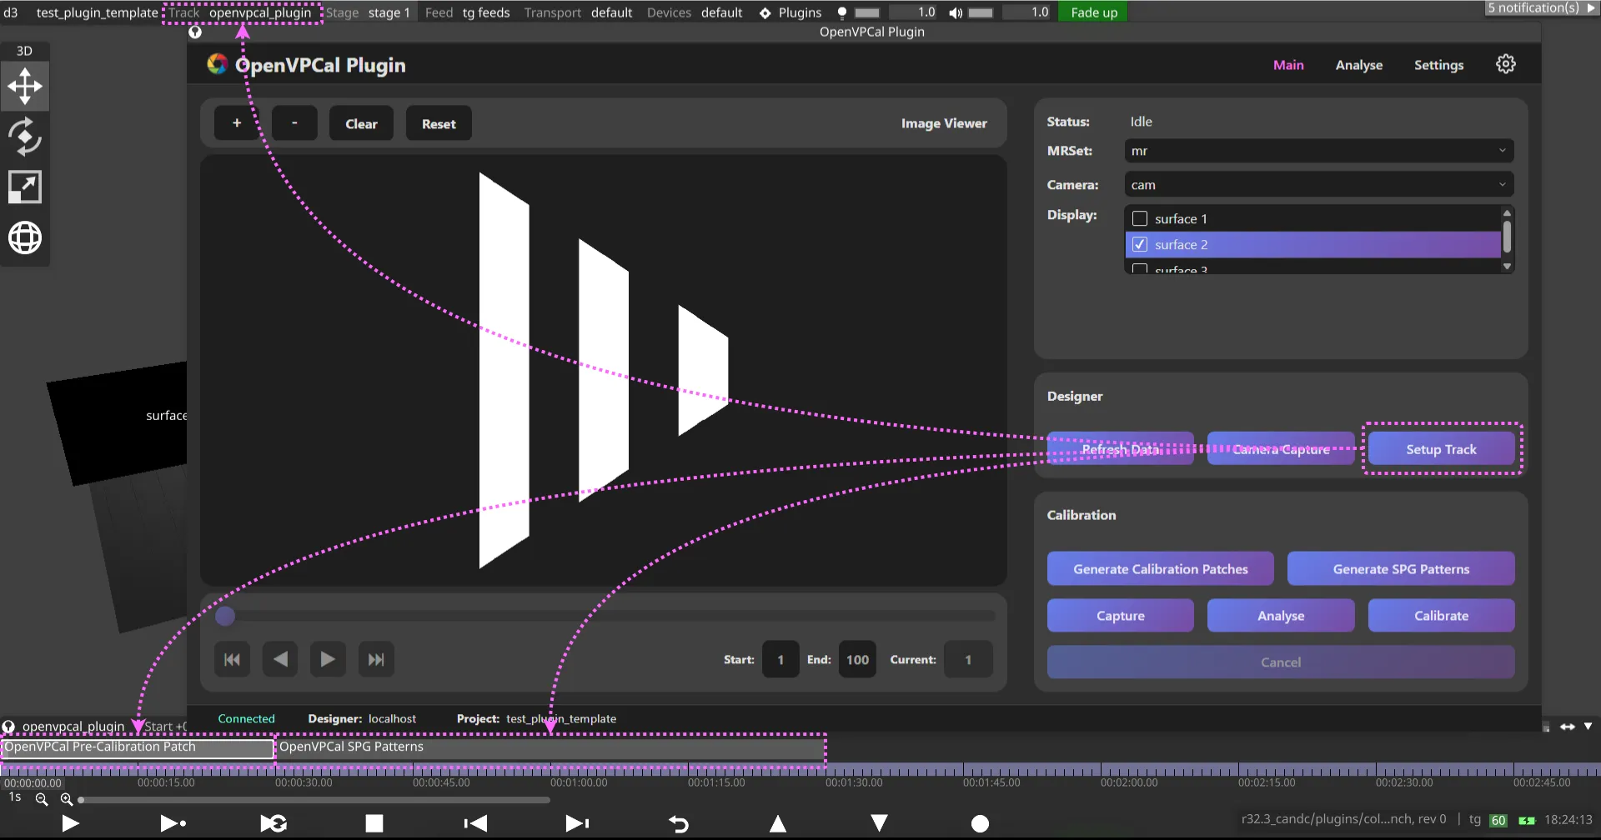
Task: Select the Scale tool in the 3D toolbar
Action: coord(24,187)
